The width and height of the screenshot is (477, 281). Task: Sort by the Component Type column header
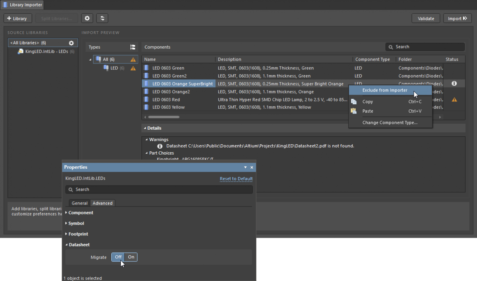(374, 59)
